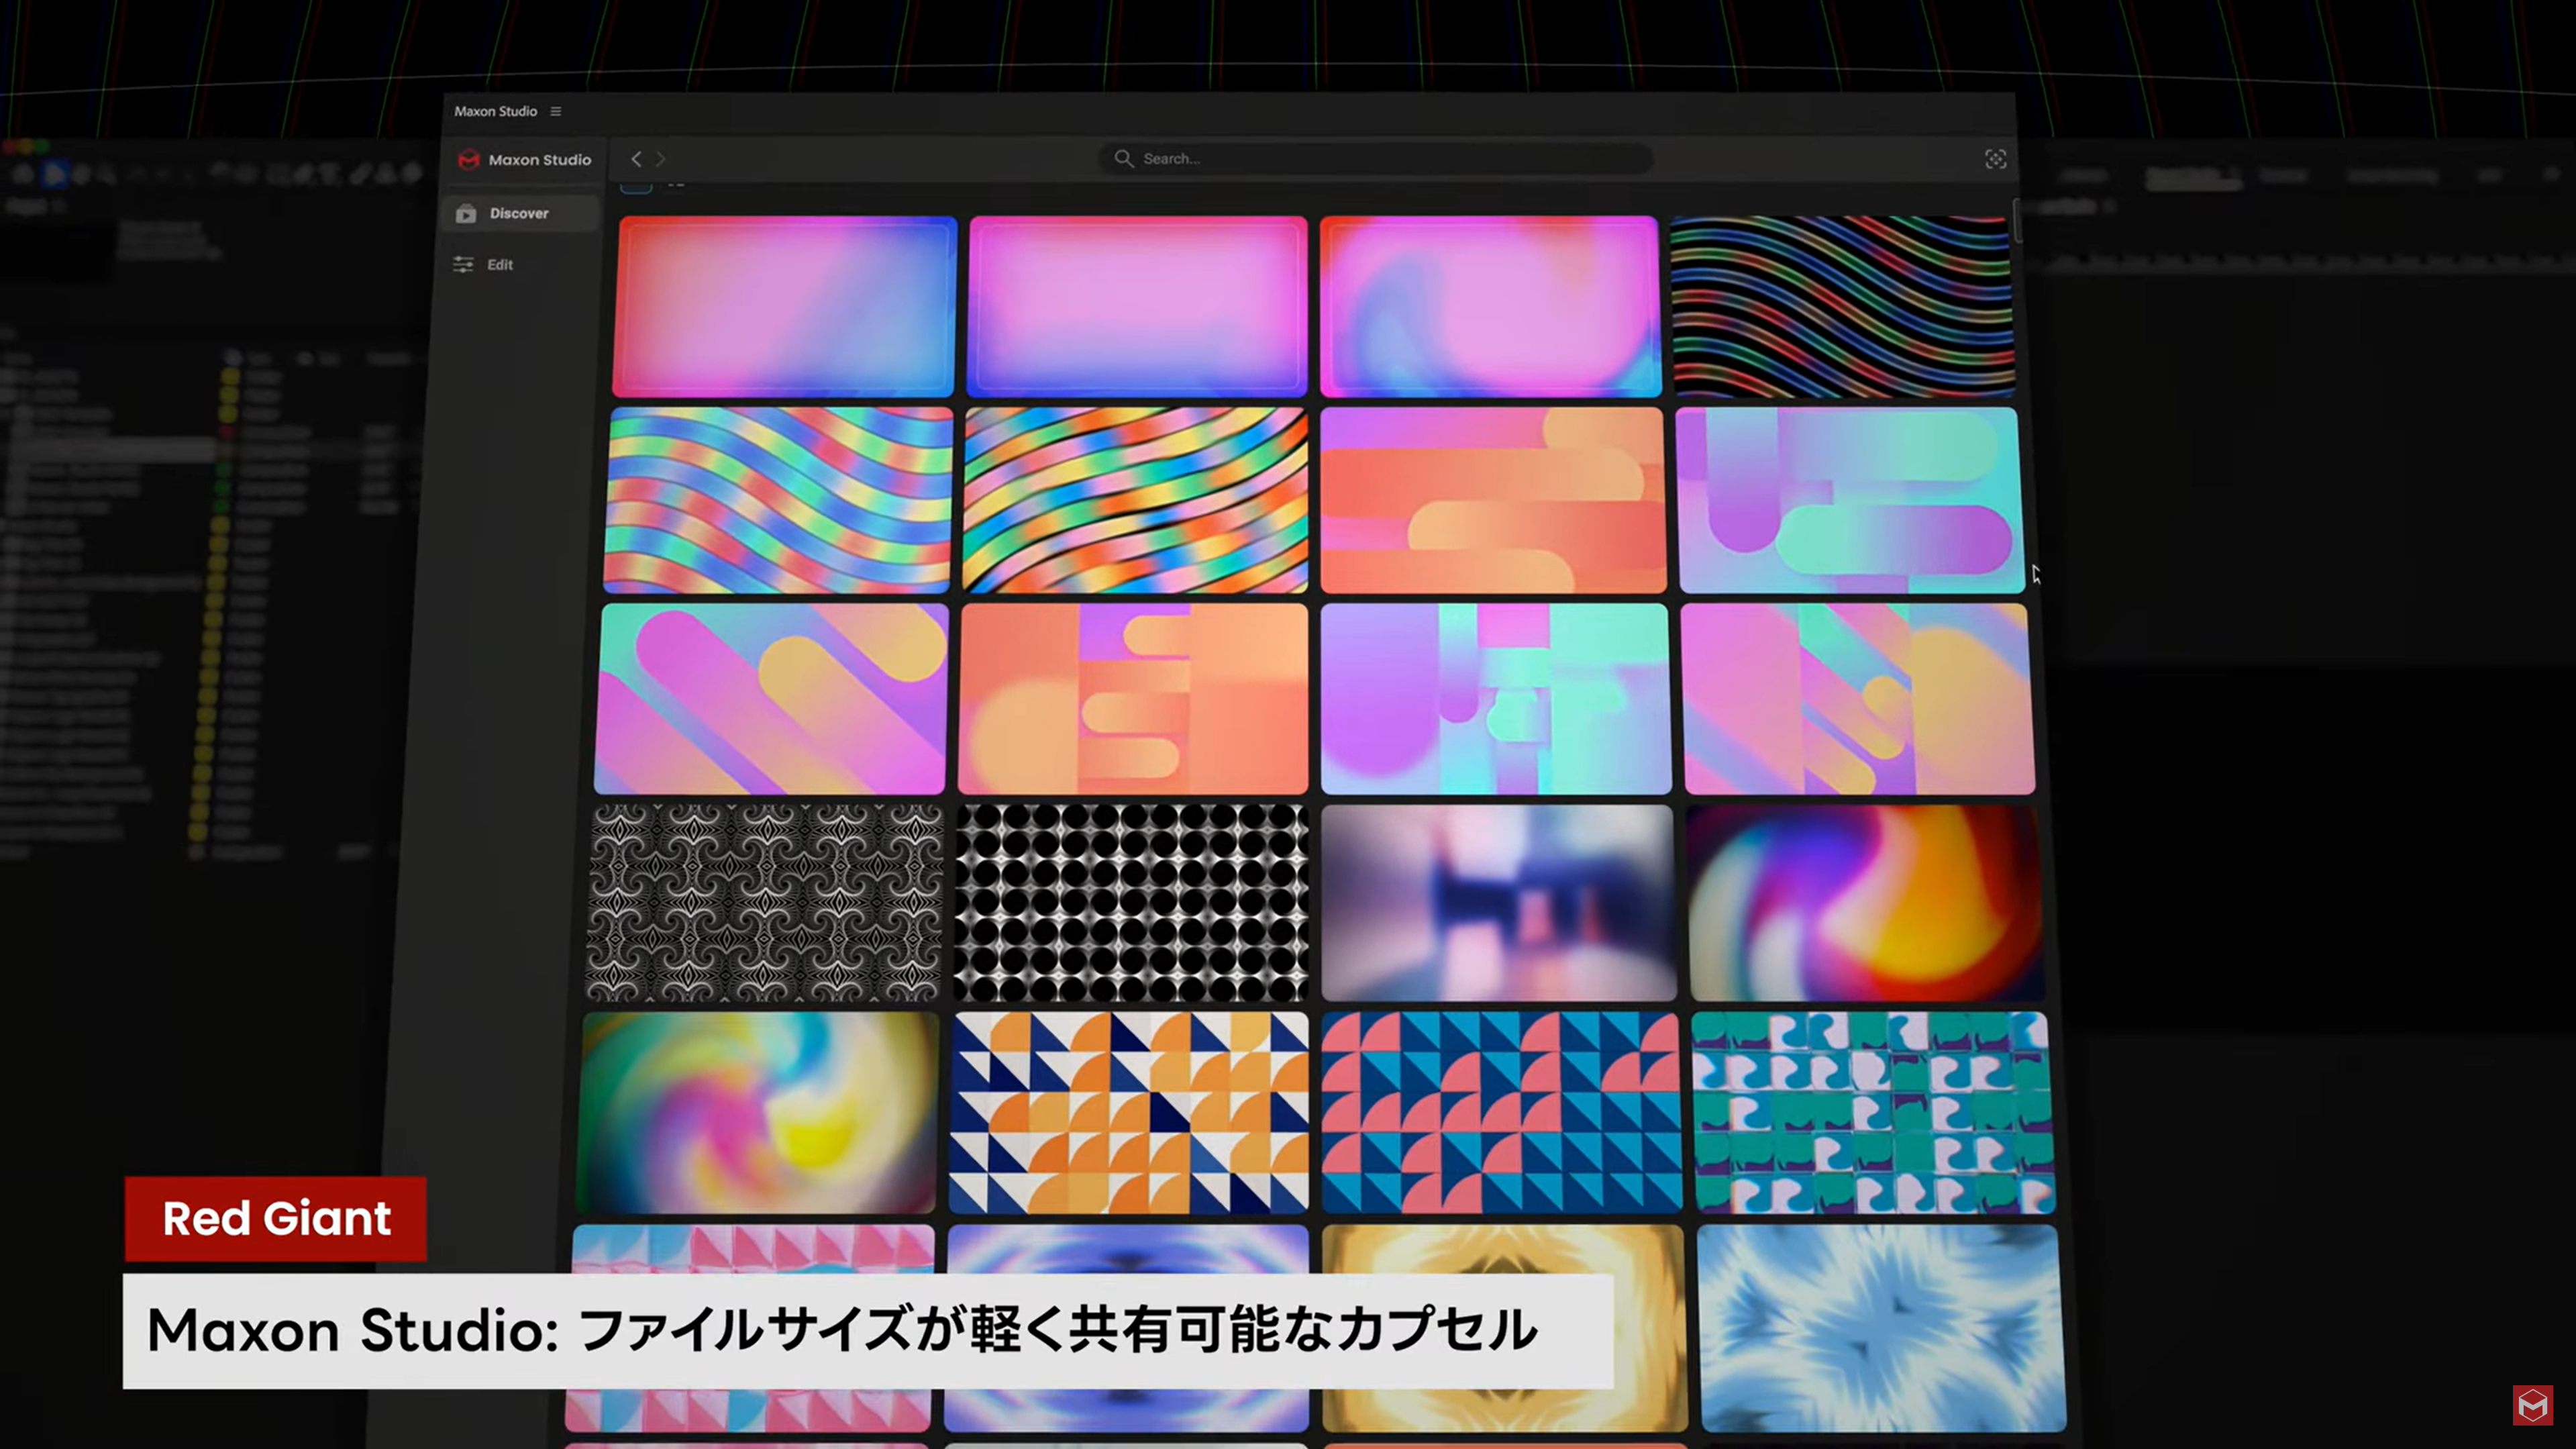Switch to the Edit section
The width and height of the screenshot is (2576, 1449).
click(x=500, y=265)
